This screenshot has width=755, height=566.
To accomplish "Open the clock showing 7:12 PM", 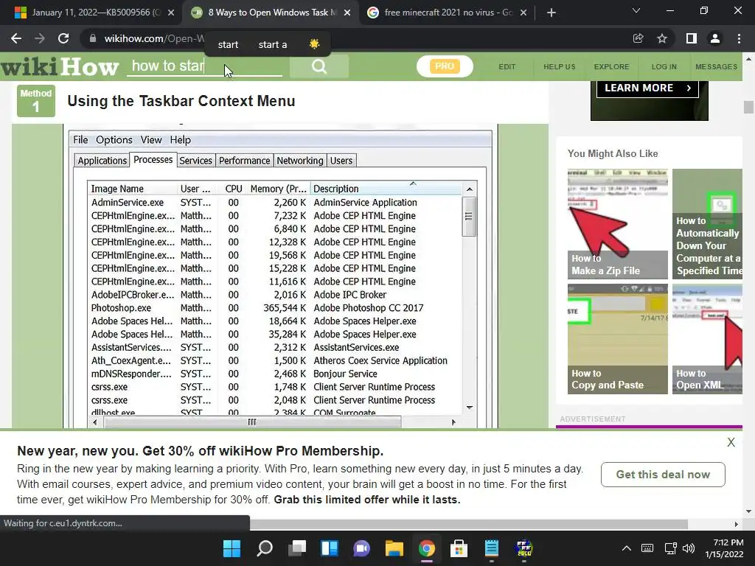I will coord(724,548).
